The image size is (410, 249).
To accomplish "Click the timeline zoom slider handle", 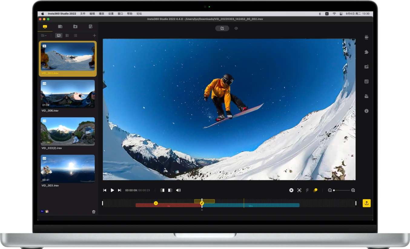I will pyautogui.click(x=334, y=190).
